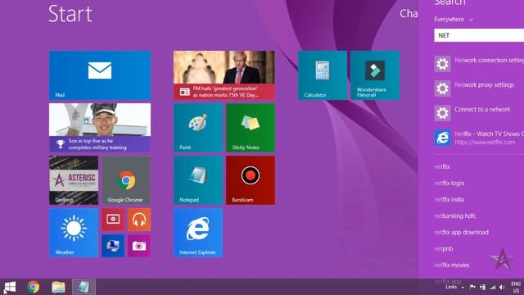Open the news tile about VE Day

pyautogui.click(x=224, y=75)
